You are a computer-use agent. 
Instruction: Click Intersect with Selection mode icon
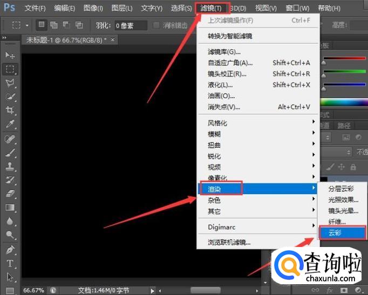[x=79, y=25]
